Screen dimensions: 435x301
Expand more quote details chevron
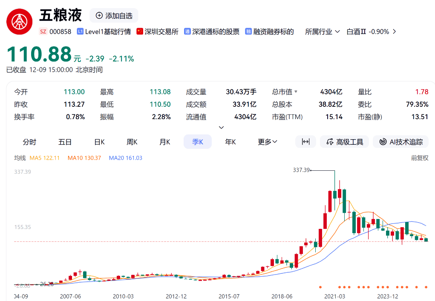[221, 127]
